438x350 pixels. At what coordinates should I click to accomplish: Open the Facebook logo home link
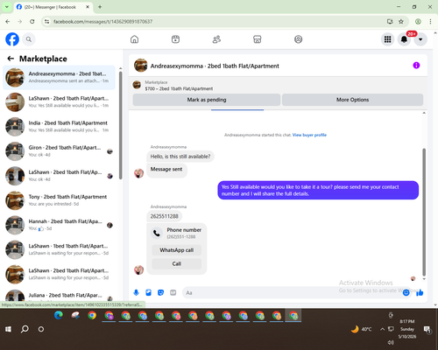coord(12,39)
